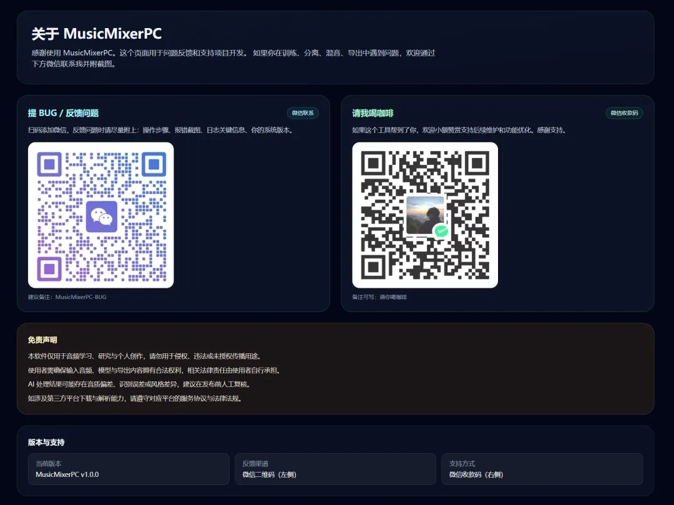Click the WeChat contact QR code image

point(101,215)
